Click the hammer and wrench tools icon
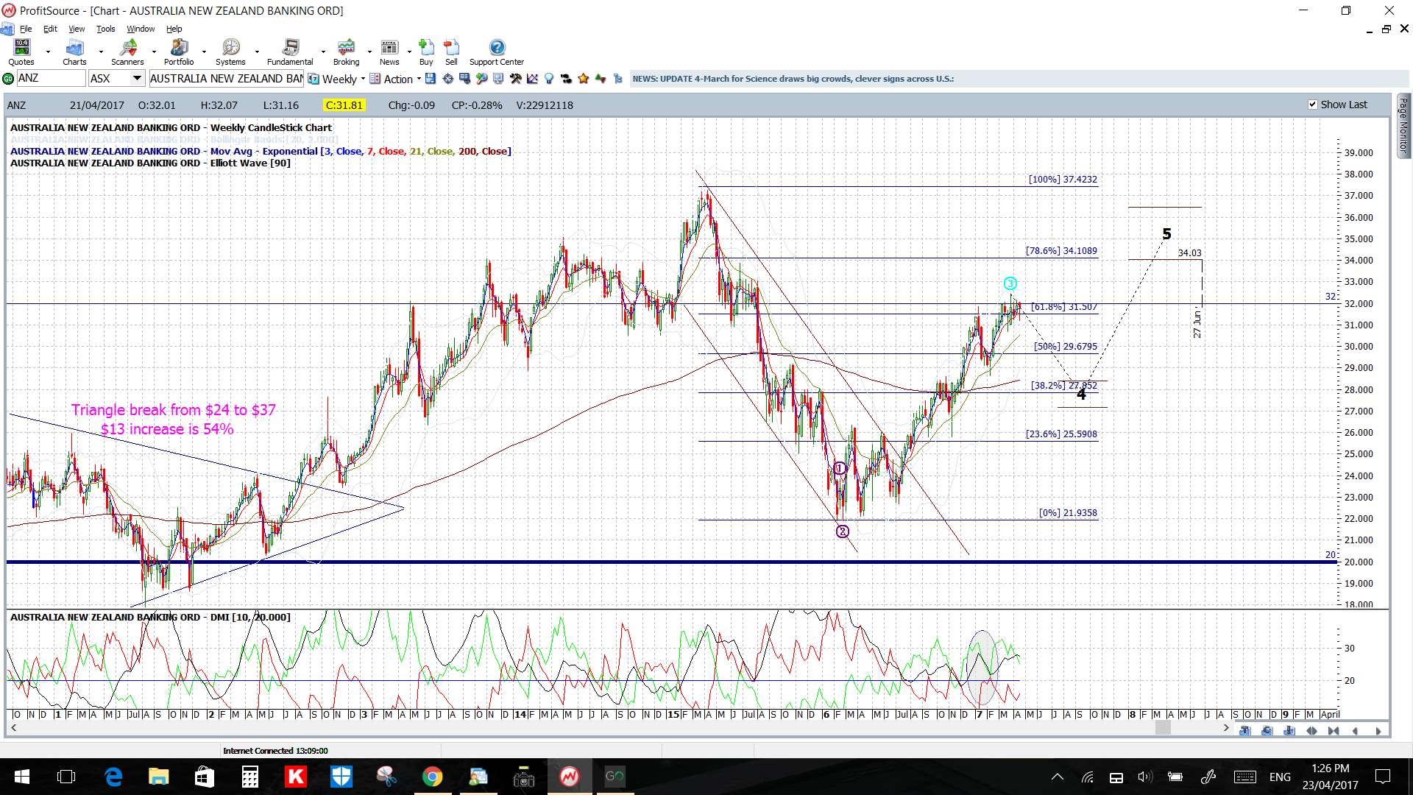This screenshot has width=1413, height=795. pyautogui.click(x=515, y=79)
